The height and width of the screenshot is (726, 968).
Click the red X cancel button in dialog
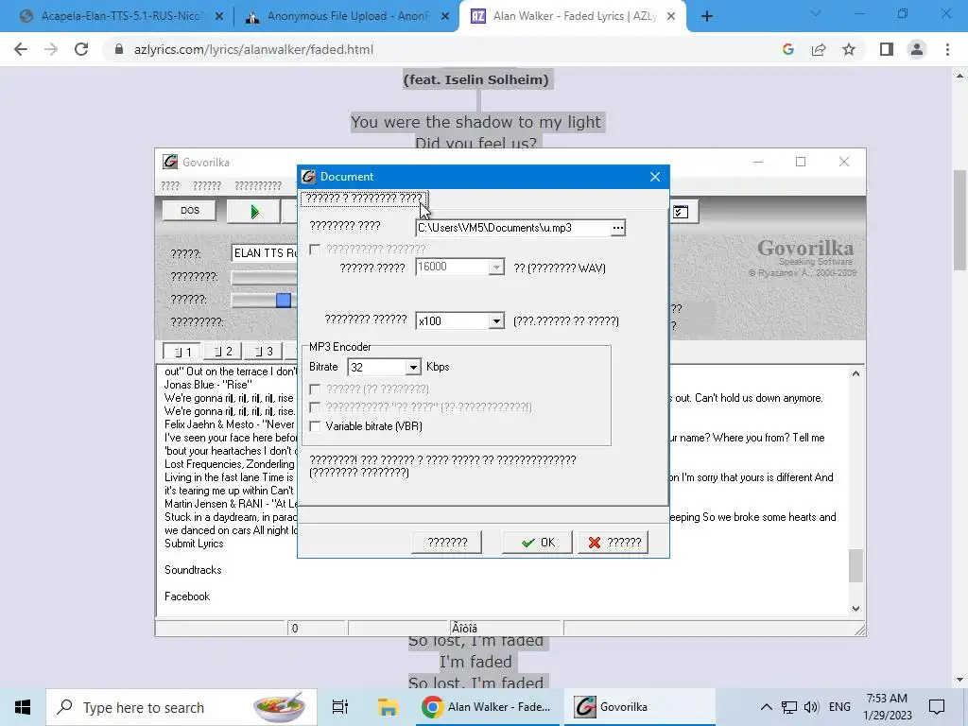pos(613,542)
